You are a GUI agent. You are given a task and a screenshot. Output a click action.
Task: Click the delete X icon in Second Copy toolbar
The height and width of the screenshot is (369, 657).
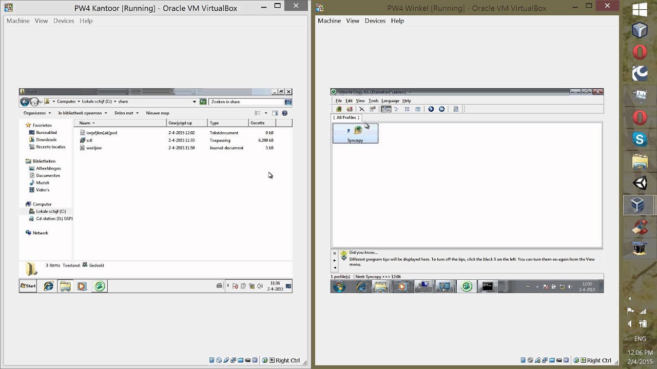coord(362,109)
